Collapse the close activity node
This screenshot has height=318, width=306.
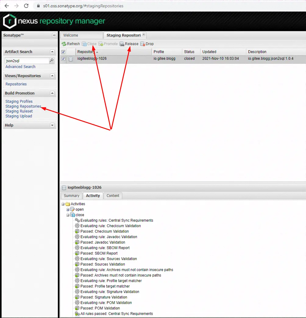68,215
